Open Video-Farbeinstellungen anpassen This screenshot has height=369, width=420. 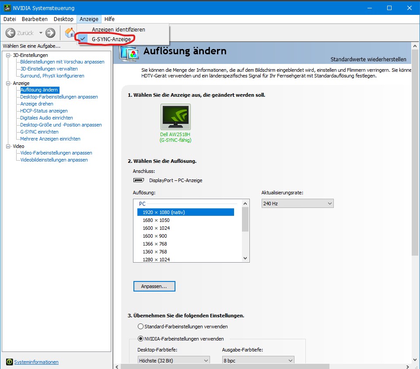click(x=56, y=153)
